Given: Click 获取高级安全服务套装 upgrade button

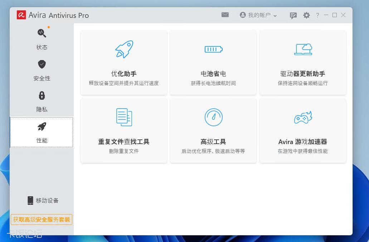Looking at the screenshot, I should [x=42, y=219].
